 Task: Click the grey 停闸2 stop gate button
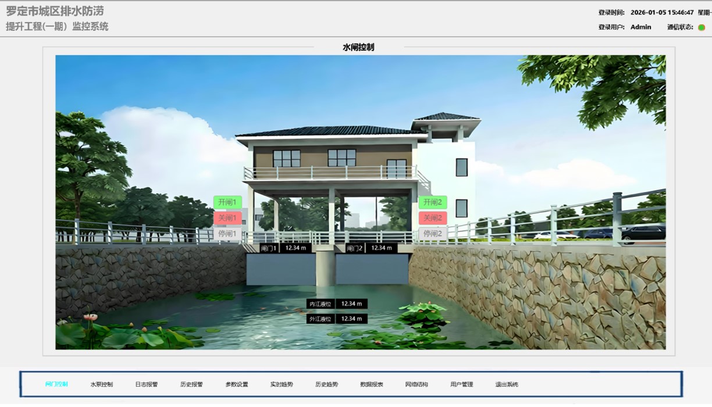433,234
